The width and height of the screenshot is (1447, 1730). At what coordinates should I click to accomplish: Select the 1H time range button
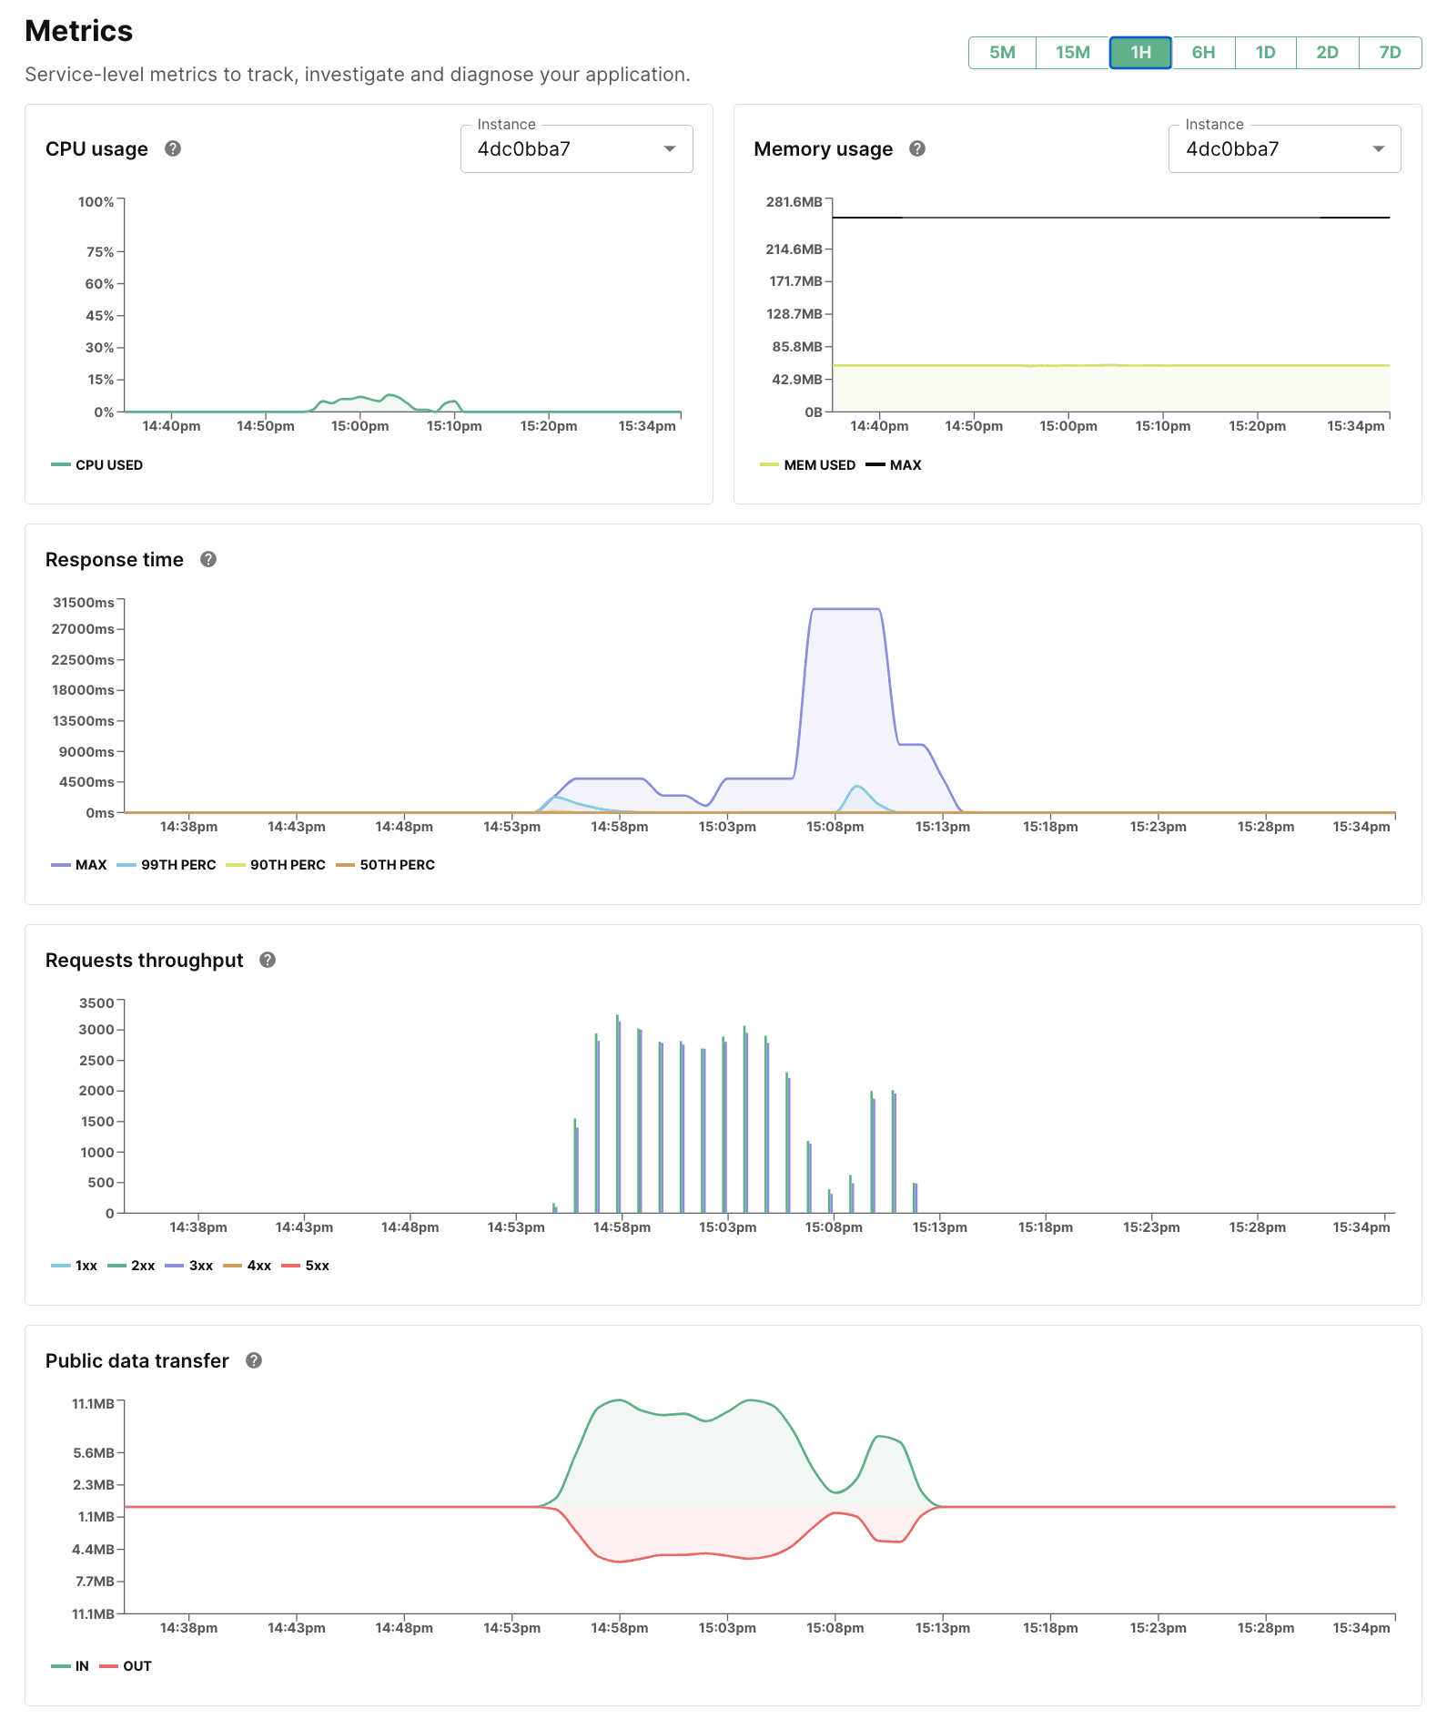1140,53
